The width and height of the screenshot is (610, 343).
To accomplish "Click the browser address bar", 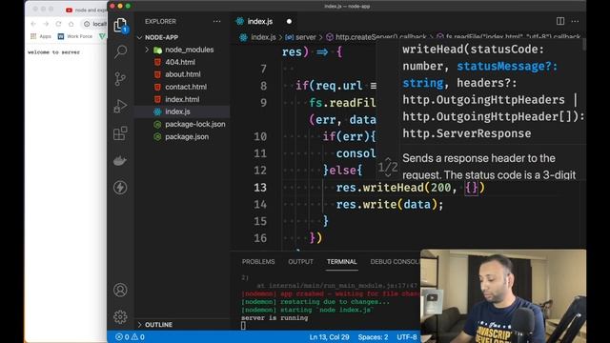I will [x=93, y=24].
